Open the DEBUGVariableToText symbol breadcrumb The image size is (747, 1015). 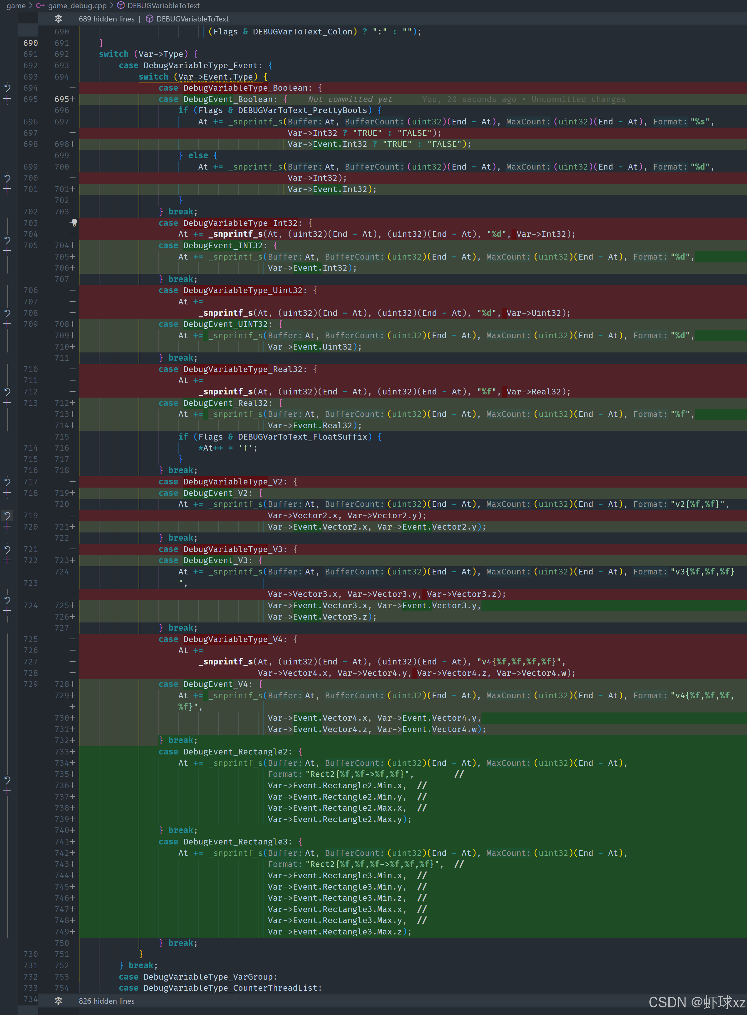click(163, 5)
